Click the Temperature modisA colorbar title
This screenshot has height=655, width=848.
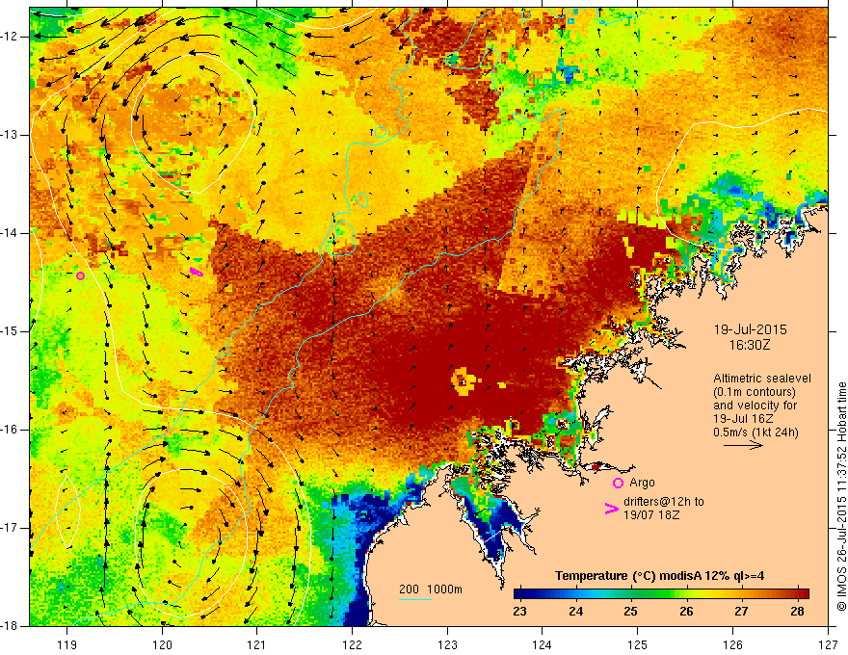click(659, 576)
